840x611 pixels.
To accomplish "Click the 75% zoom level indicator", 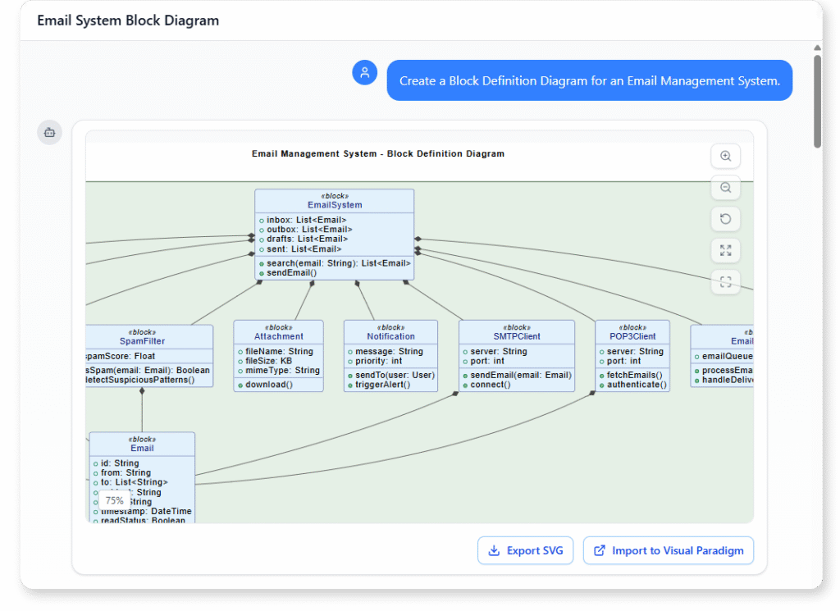I will (113, 499).
